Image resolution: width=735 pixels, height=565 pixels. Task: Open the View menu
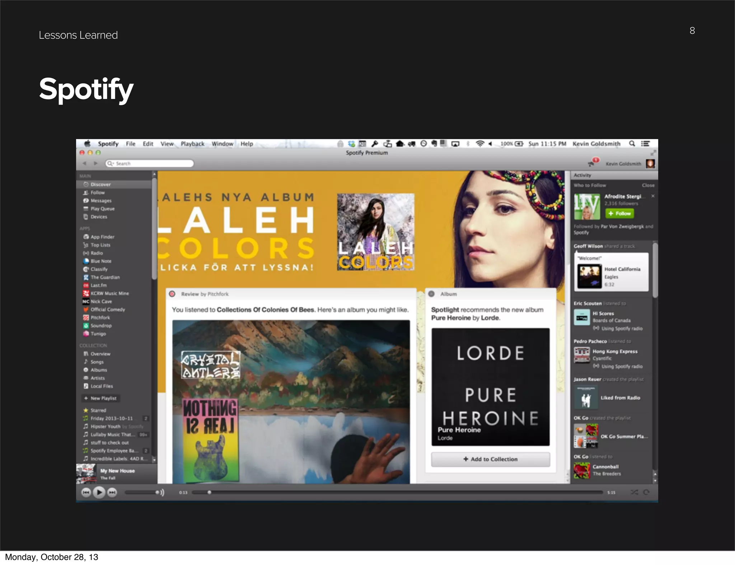pos(167,144)
